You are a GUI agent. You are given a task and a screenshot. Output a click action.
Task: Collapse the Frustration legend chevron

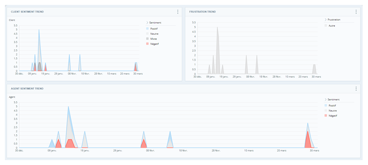326,20
